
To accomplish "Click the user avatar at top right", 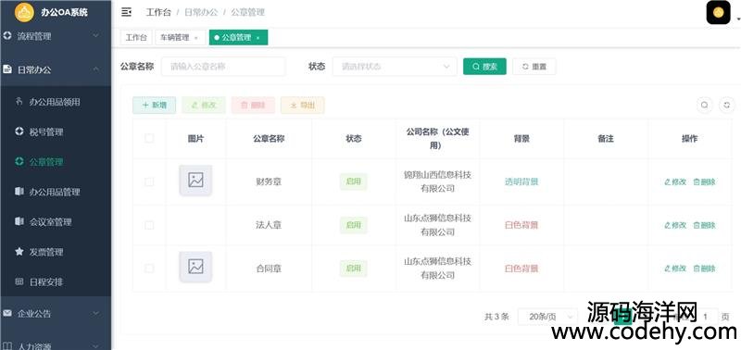I will [719, 12].
